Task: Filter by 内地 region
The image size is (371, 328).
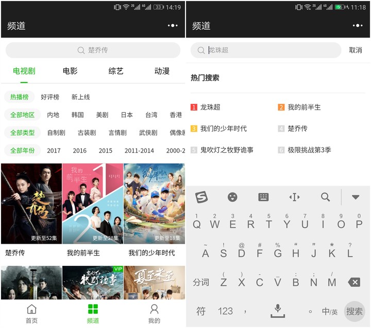Action: [53, 115]
